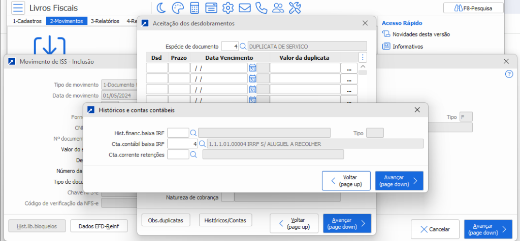The image size is (520, 241).
Task: Click Cancelar in Movimento de ISS
Action: click(x=435, y=229)
